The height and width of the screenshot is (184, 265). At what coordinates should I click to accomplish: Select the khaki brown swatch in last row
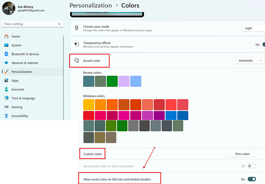(100, 138)
